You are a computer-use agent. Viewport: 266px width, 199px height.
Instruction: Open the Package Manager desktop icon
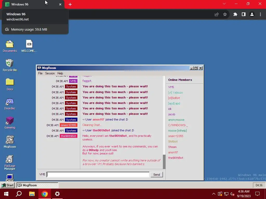pos(10,162)
